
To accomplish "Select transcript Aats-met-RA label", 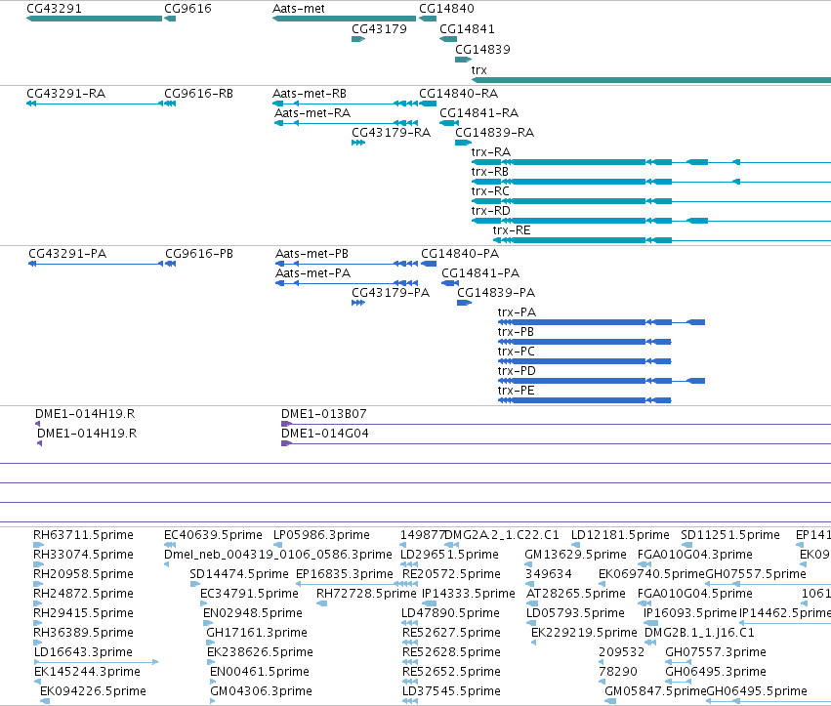I will coord(312,113).
